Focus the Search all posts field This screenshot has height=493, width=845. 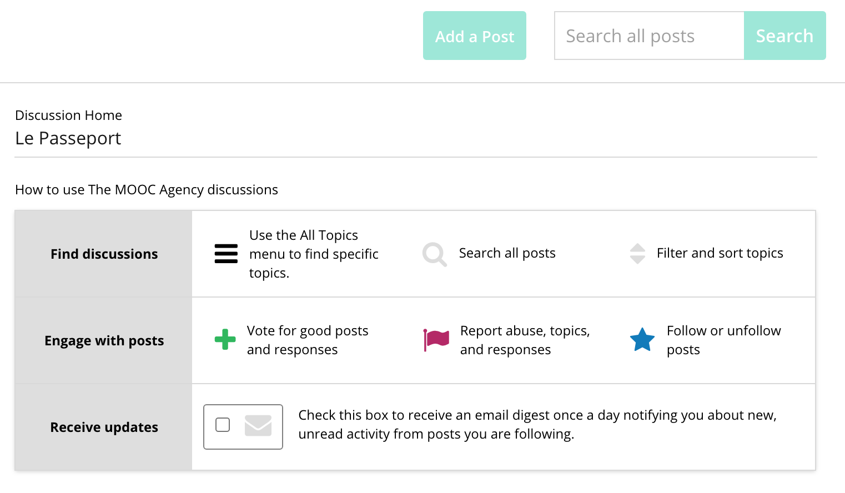648,36
